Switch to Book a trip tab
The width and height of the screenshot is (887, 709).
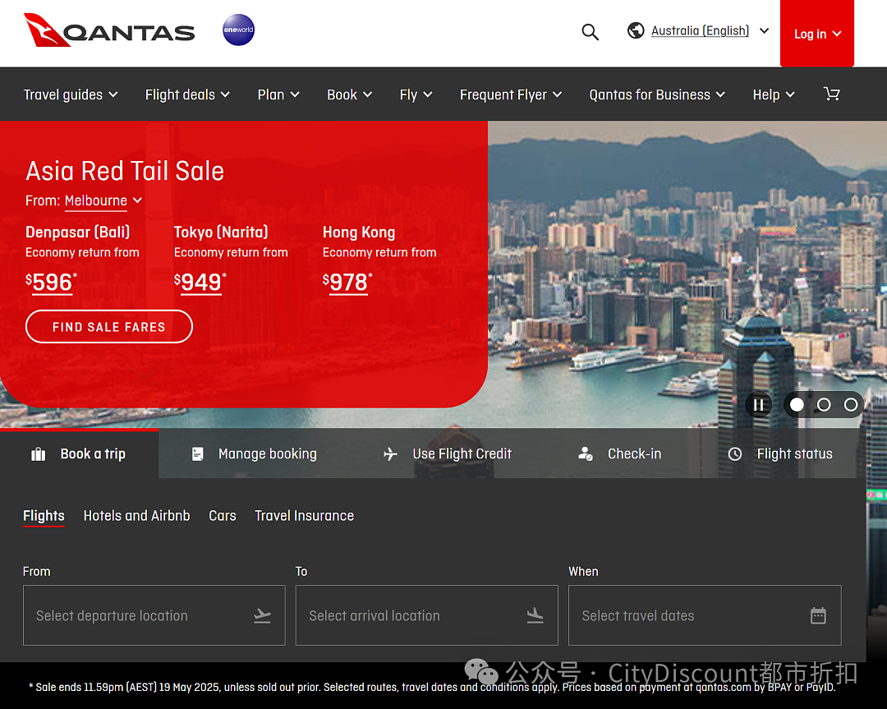pyautogui.click(x=79, y=453)
